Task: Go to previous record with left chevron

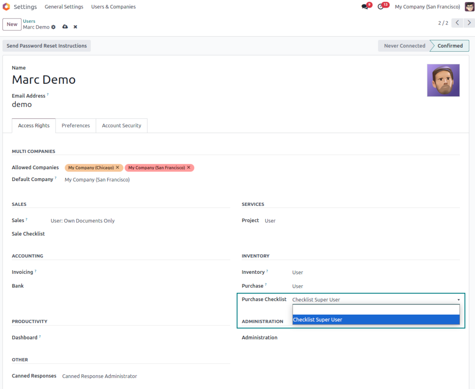Action: coord(457,23)
